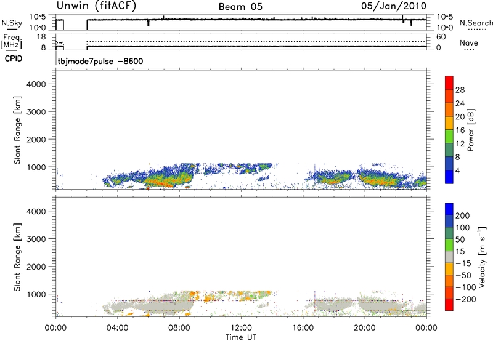
Task: Click the "N.Search" legend label
Action: click(476, 23)
